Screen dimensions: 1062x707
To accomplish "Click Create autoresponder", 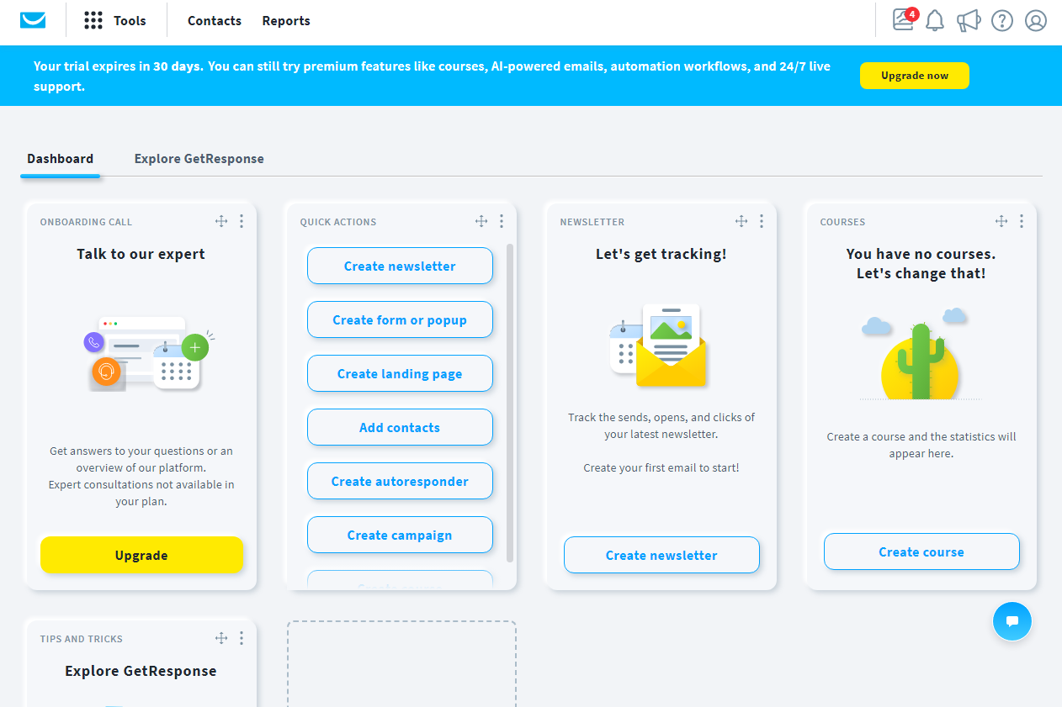I will 400,481.
